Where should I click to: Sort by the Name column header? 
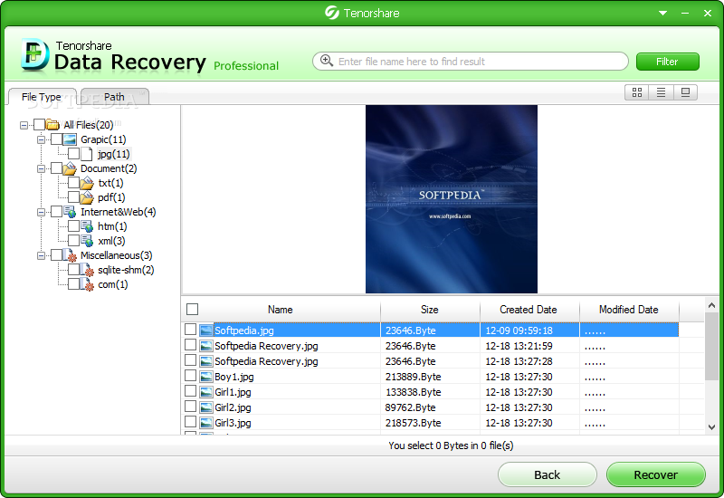pos(281,310)
